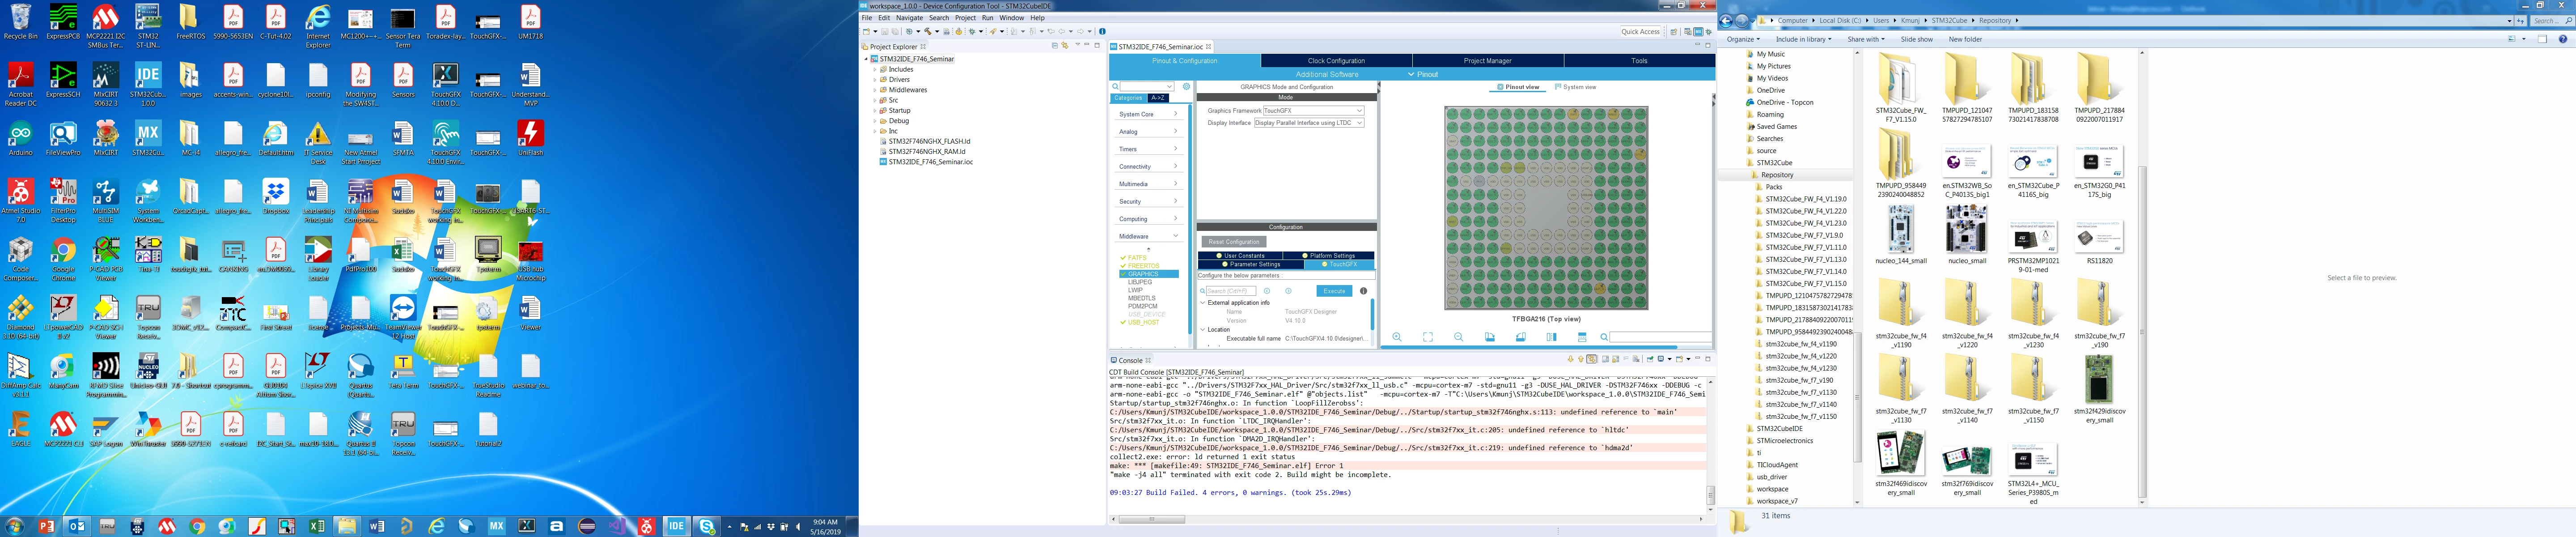2576x537 pixels.
Task: Open the Organize dropdown in Explorer
Action: [1744, 40]
